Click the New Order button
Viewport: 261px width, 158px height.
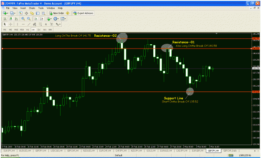57,13
